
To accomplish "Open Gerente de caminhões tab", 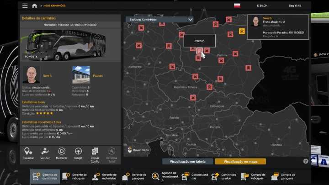I will click(45, 176).
